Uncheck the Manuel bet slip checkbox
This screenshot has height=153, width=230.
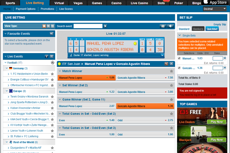[179, 58]
